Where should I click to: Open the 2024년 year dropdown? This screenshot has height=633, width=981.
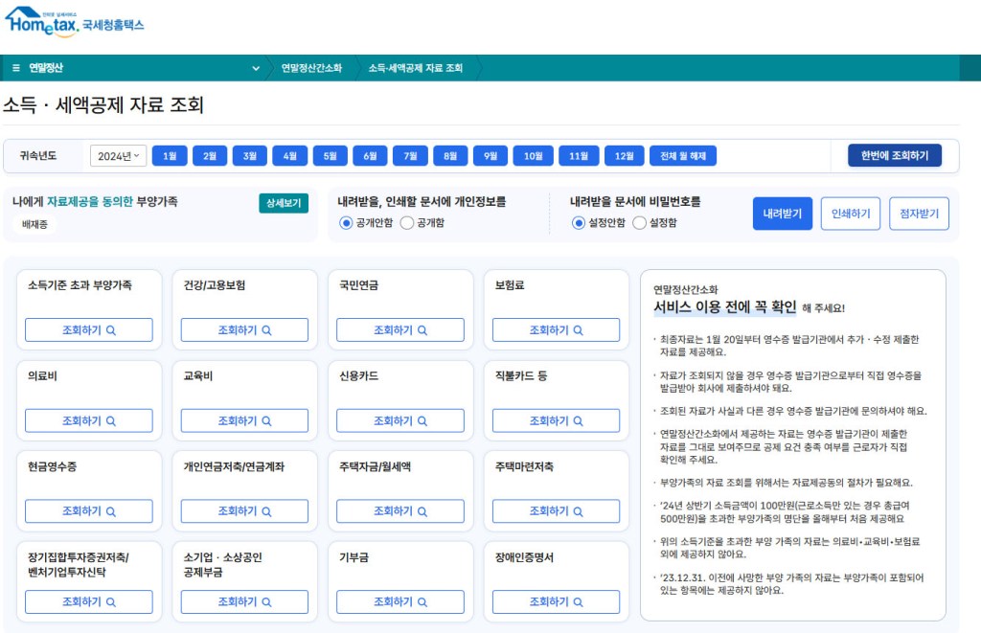tap(118, 156)
